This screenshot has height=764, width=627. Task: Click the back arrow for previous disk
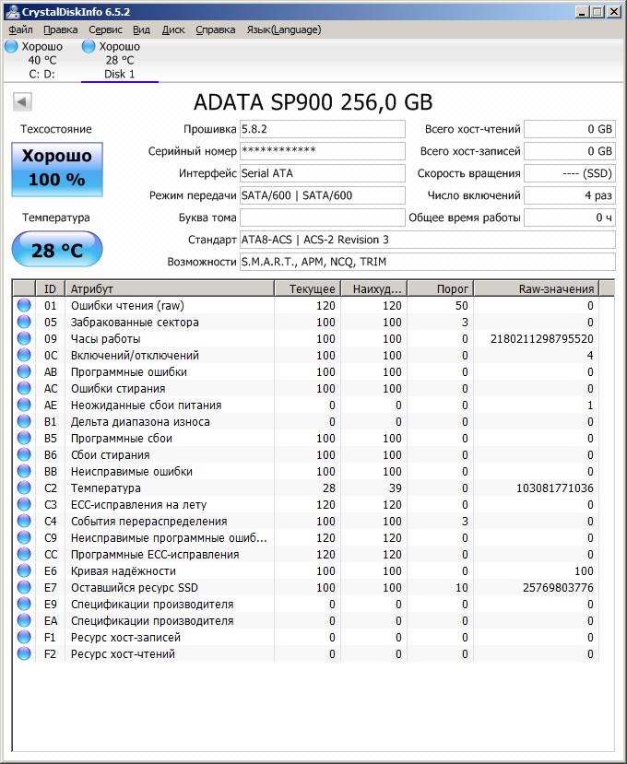point(23,102)
